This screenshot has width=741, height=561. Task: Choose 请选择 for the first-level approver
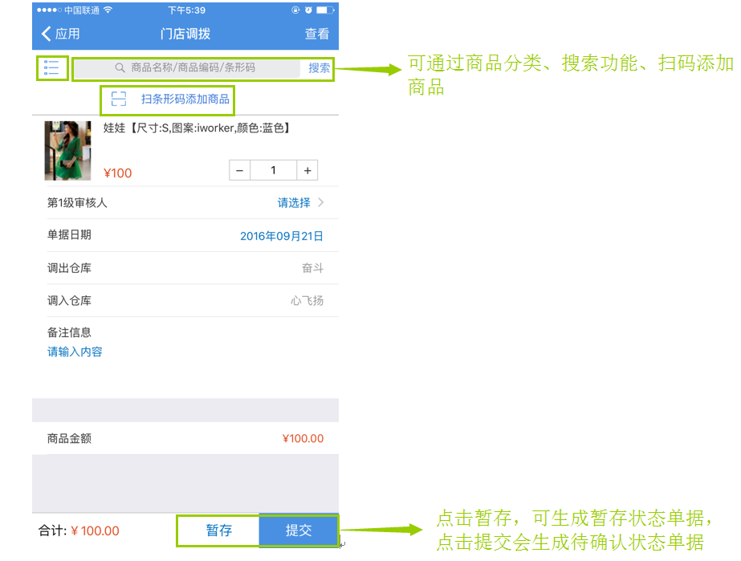[x=294, y=203]
